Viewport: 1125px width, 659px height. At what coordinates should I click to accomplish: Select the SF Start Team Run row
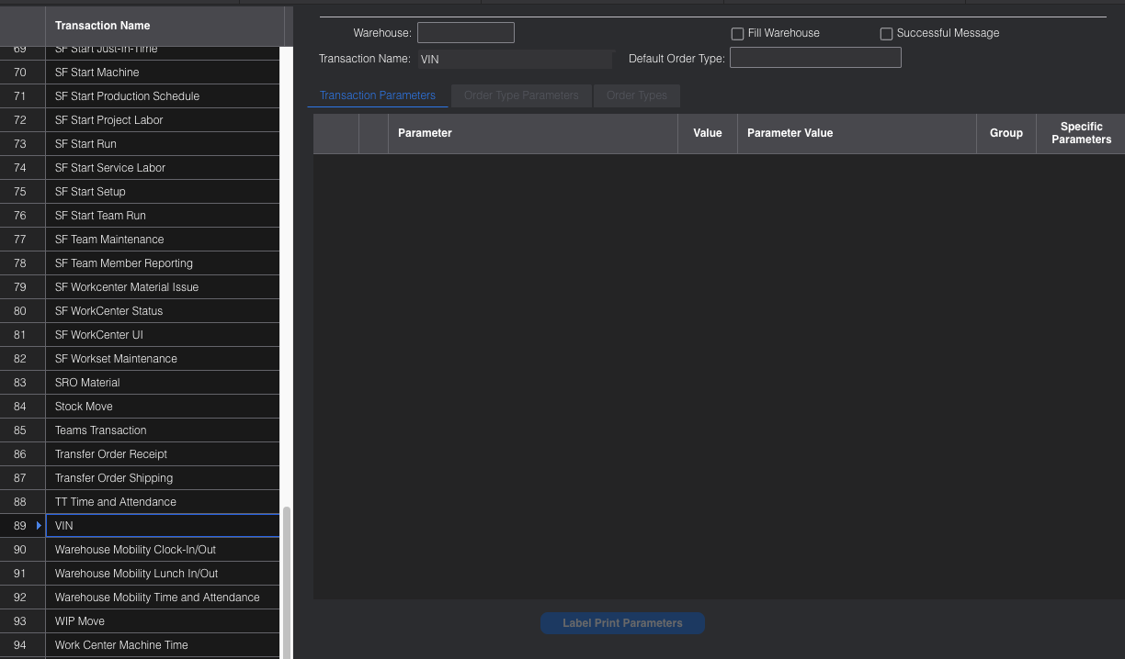pyautogui.click(x=162, y=216)
